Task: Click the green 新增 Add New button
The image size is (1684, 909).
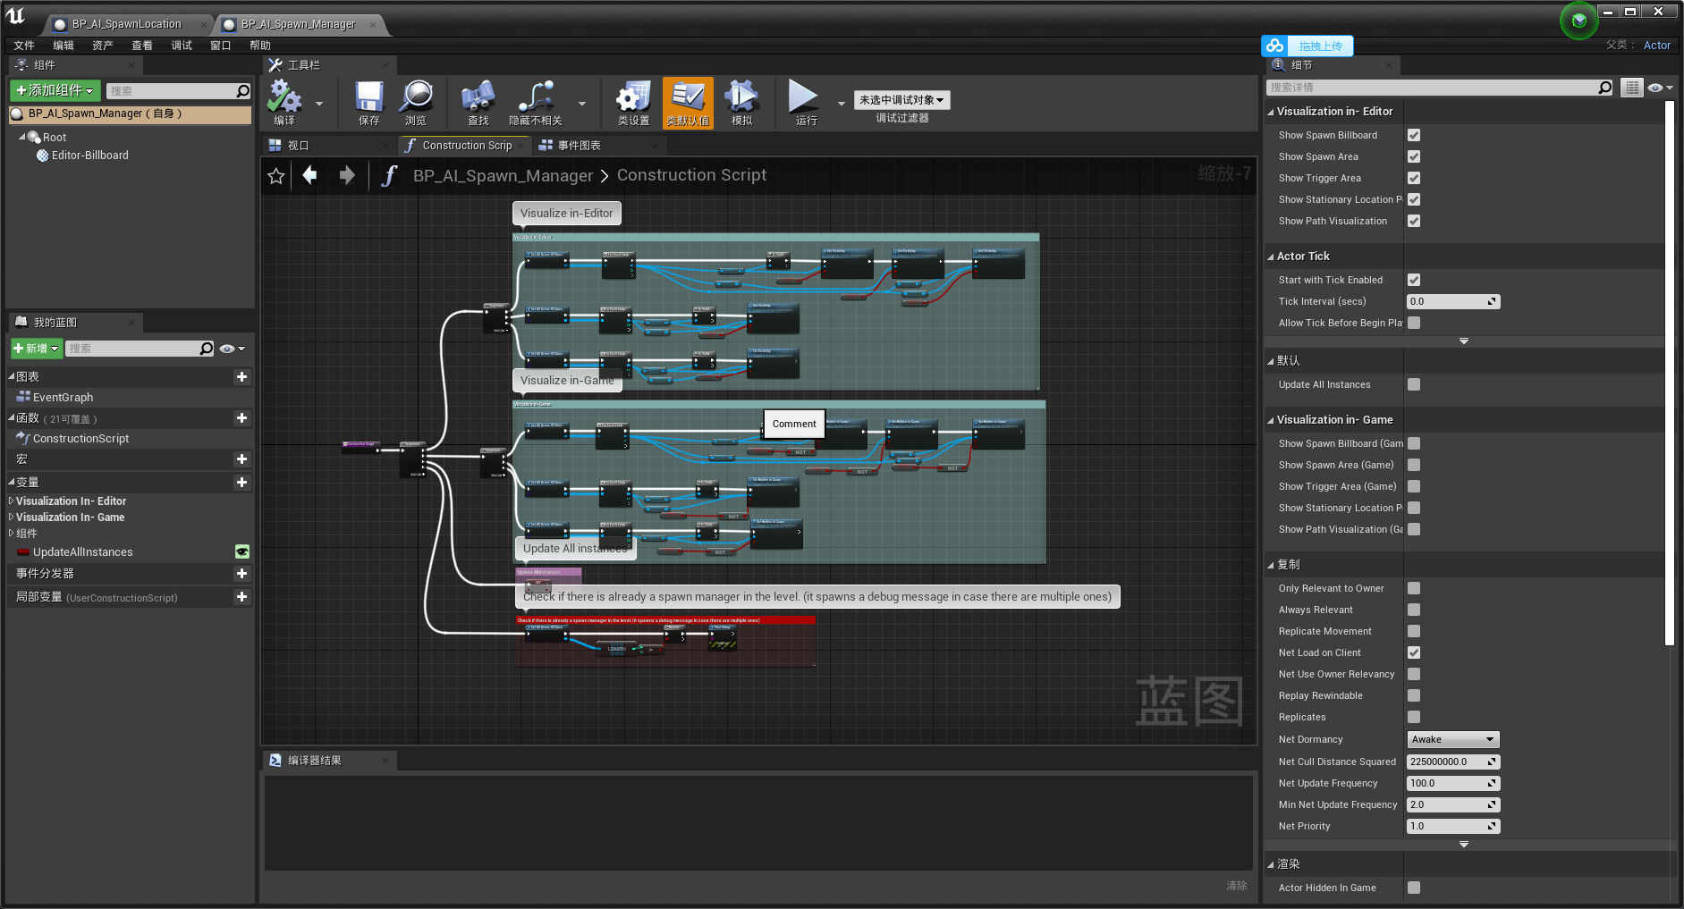Action: [x=36, y=349]
